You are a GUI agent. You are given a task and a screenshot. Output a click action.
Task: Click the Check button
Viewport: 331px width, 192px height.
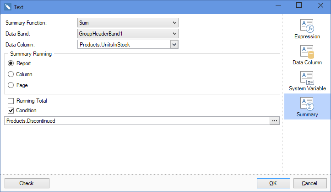click(27, 183)
